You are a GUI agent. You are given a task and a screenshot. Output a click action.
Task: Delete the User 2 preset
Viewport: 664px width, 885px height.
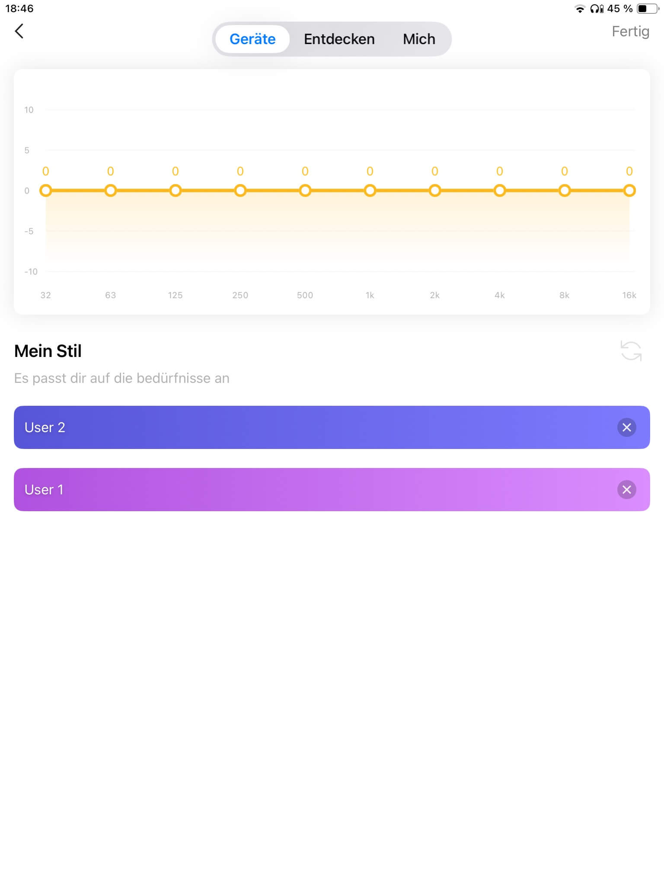tap(626, 427)
